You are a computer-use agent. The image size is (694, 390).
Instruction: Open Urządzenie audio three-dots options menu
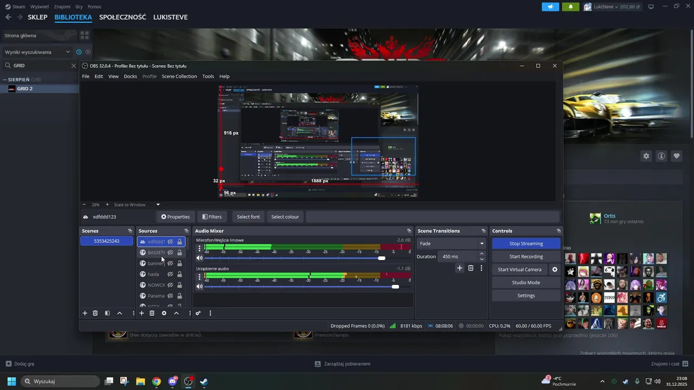point(200,276)
